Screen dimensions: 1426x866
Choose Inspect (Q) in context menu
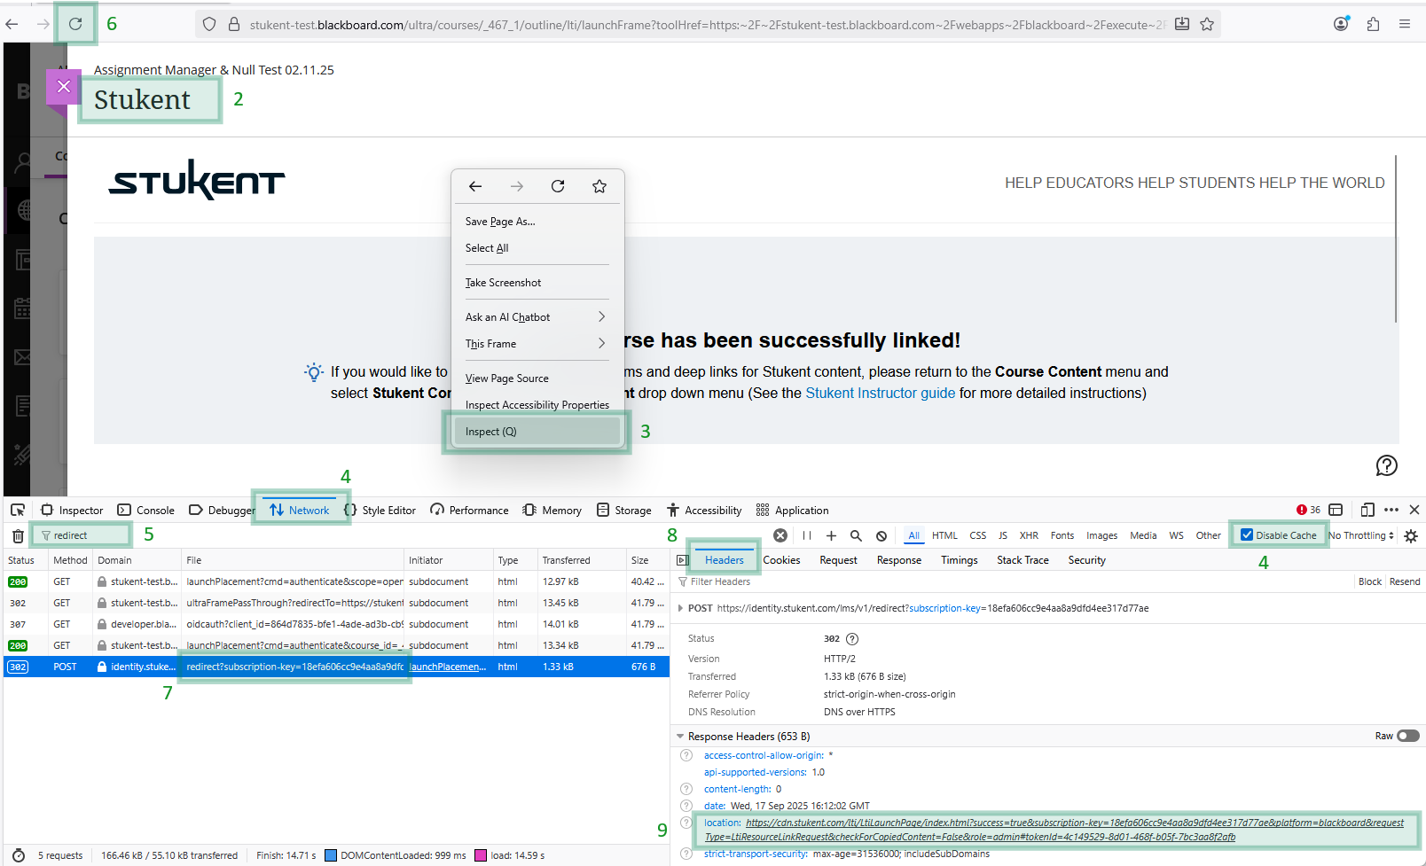[536, 432]
